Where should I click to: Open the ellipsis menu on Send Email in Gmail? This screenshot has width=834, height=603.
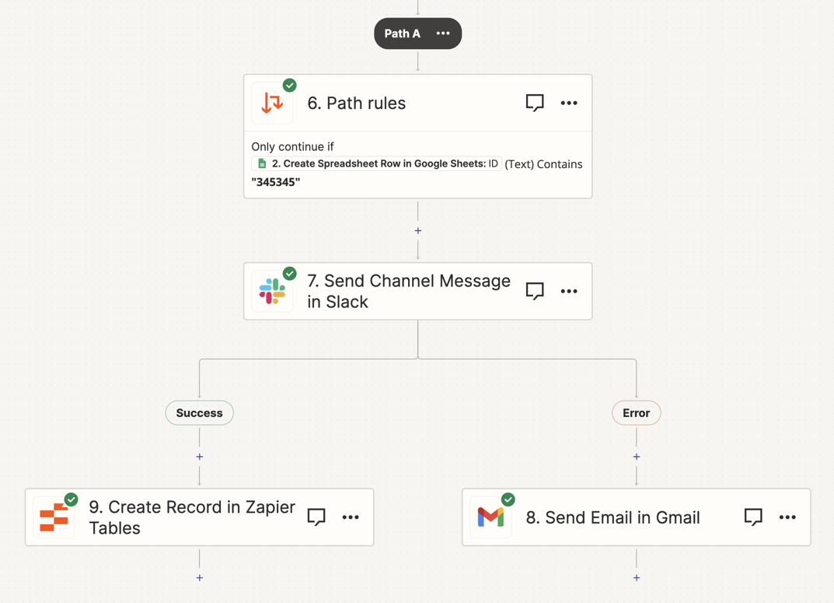(787, 517)
